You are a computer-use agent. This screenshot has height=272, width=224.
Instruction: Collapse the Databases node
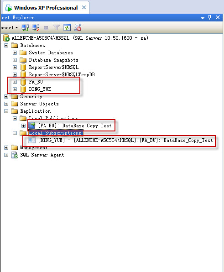pyautogui.click(x=6, y=46)
